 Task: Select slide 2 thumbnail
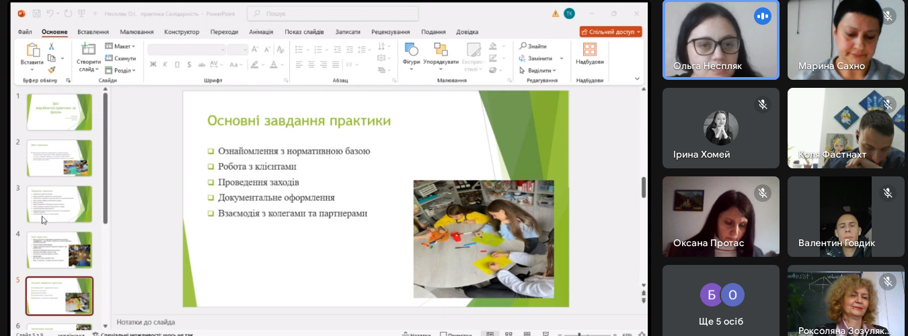tap(59, 158)
